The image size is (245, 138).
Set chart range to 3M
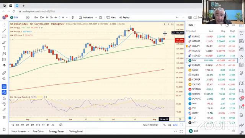[x=27, y=125]
